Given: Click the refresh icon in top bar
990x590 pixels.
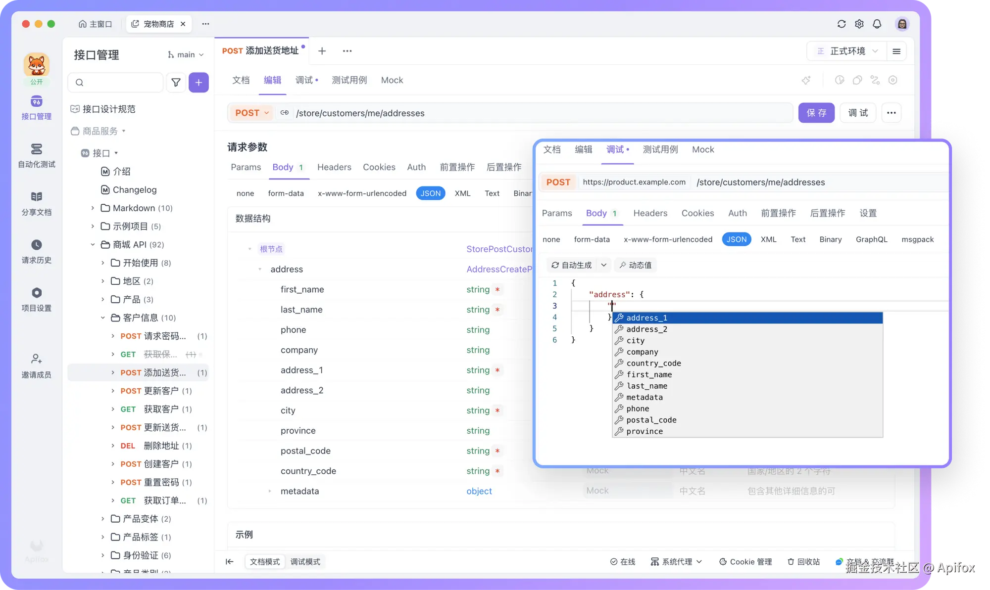Looking at the screenshot, I should [841, 24].
